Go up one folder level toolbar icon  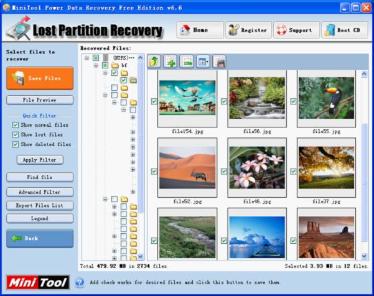coord(154,62)
